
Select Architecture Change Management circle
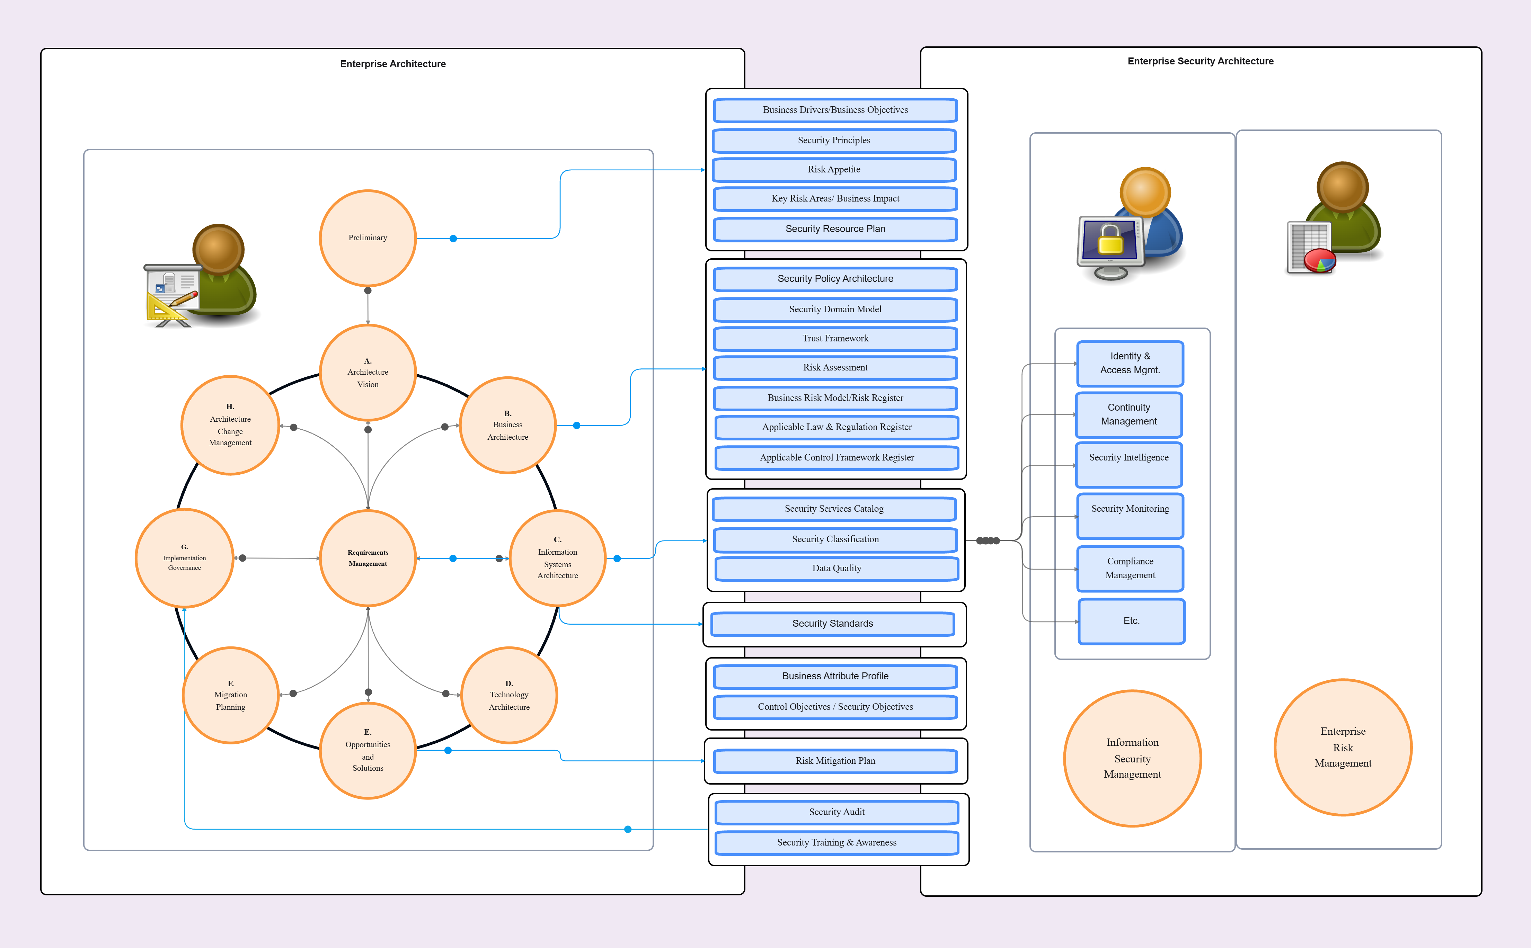[230, 425]
